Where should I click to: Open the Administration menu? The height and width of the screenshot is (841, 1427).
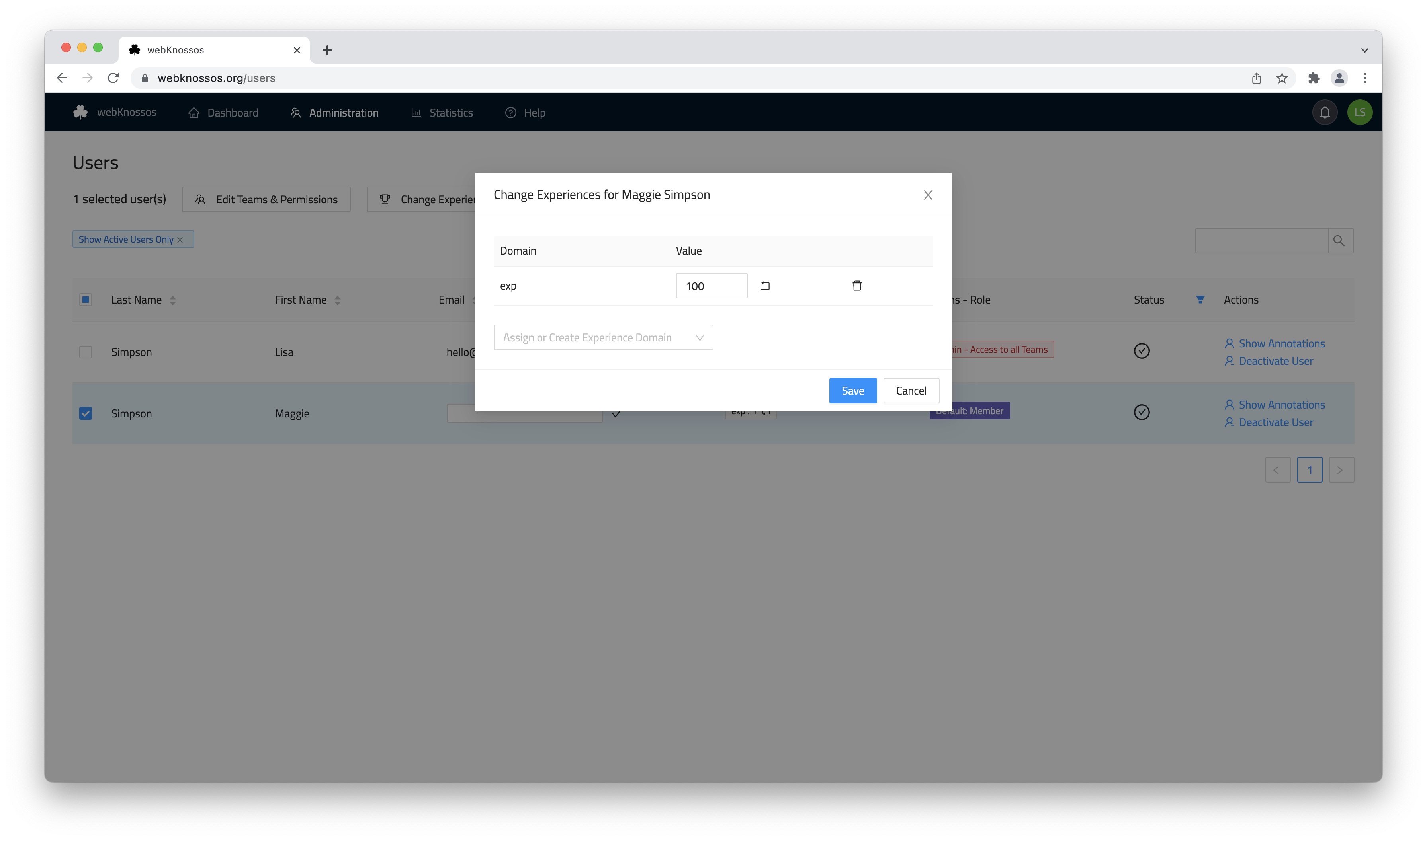click(x=334, y=113)
